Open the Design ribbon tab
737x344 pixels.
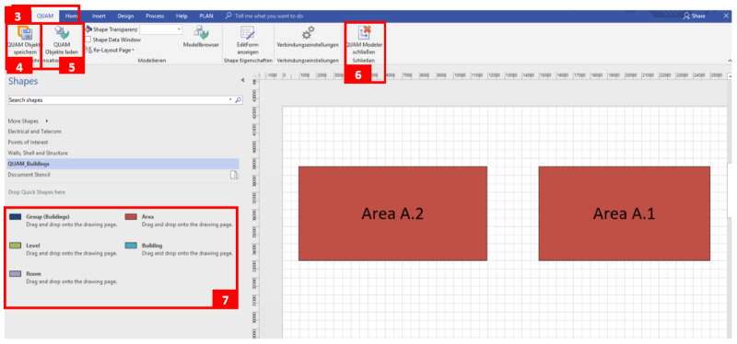point(125,16)
